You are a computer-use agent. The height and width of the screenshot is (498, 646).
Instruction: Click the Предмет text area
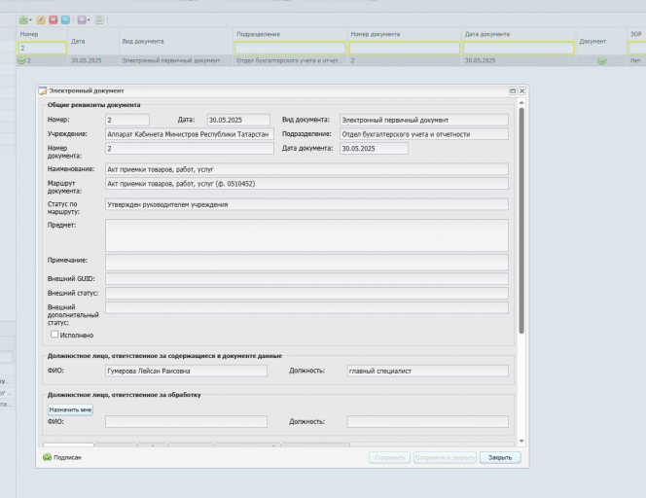[x=306, y=235]
